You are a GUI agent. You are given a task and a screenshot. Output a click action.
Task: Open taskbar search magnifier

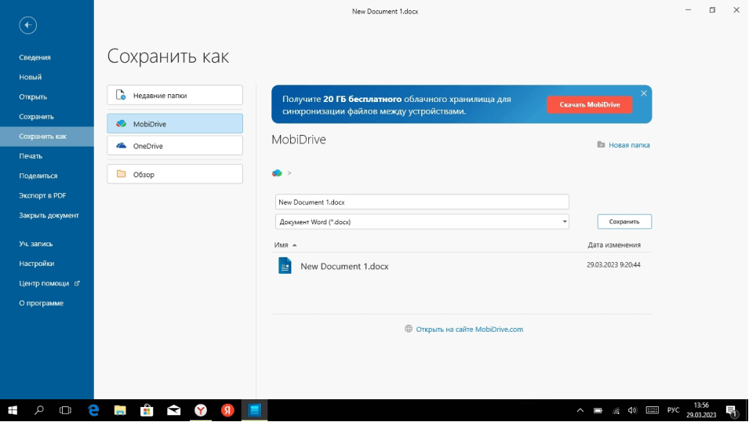point(39,410)
